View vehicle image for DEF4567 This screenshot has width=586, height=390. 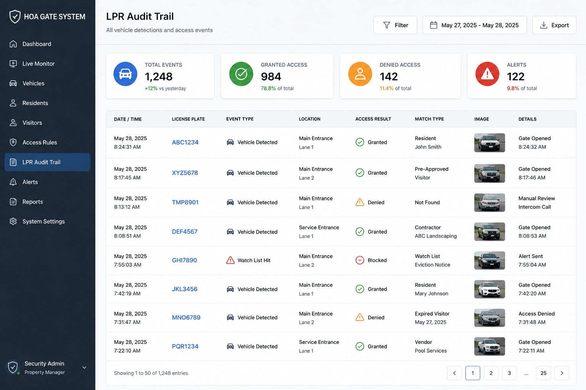coord(489,232)
